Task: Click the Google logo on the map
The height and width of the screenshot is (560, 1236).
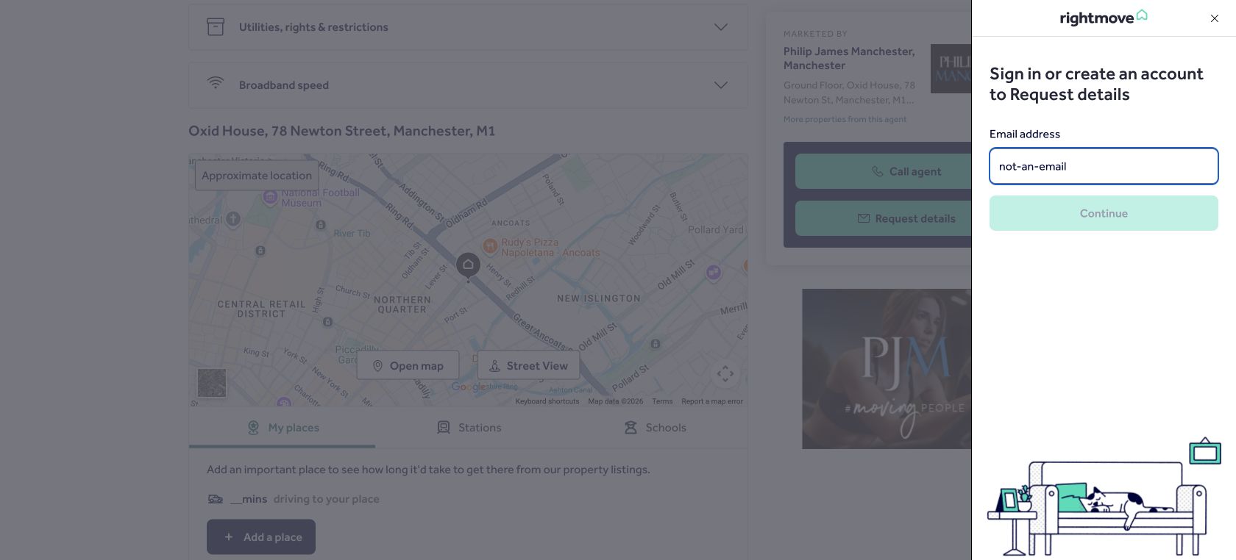Action: [x=468, y=387]
